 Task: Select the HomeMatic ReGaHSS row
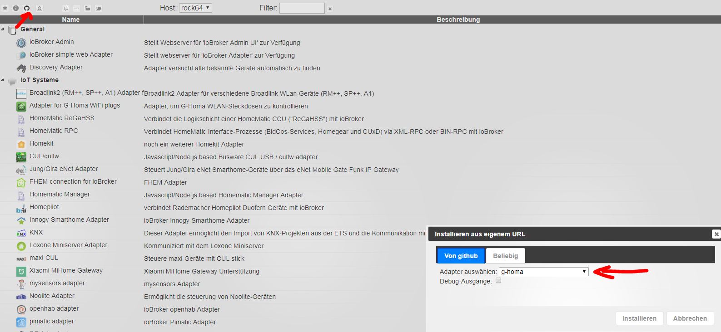coord(360,118)
